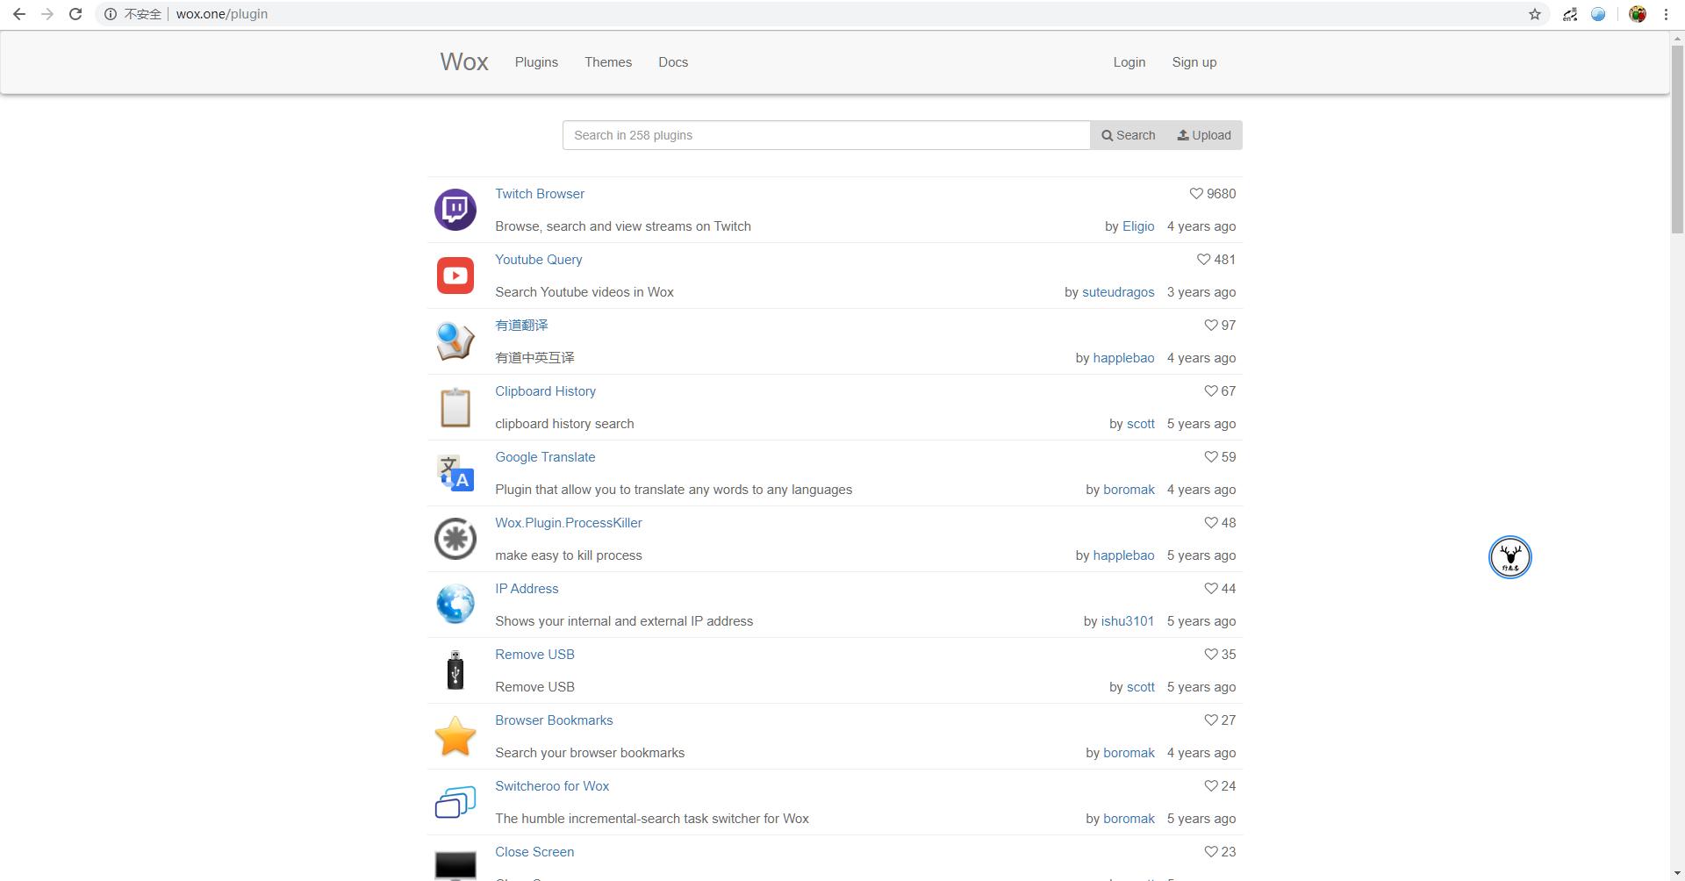
Task: Open the browser profile avatar
Action: (x=1638, y=14)
